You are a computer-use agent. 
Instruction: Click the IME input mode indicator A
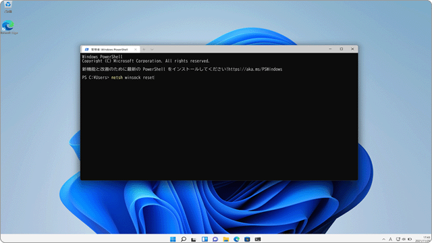click(390, 240)
